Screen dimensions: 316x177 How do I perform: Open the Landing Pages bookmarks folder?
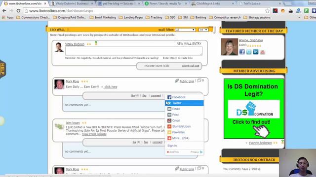131,18
